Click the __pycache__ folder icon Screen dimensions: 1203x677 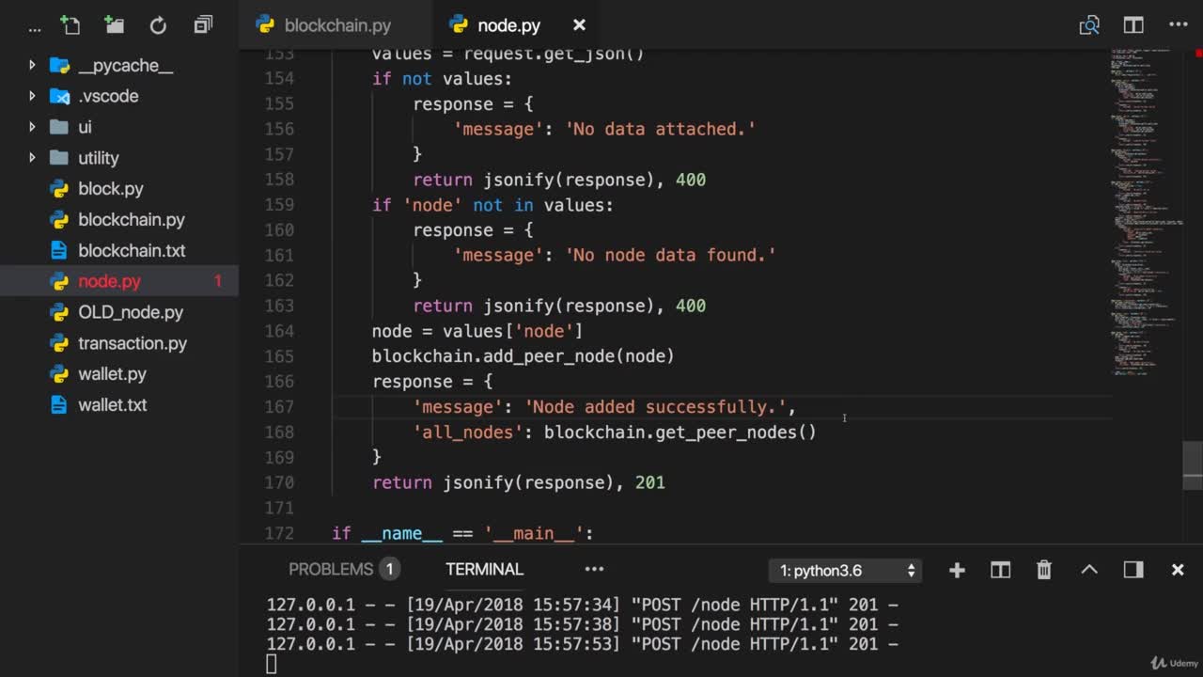click(59, 65)
